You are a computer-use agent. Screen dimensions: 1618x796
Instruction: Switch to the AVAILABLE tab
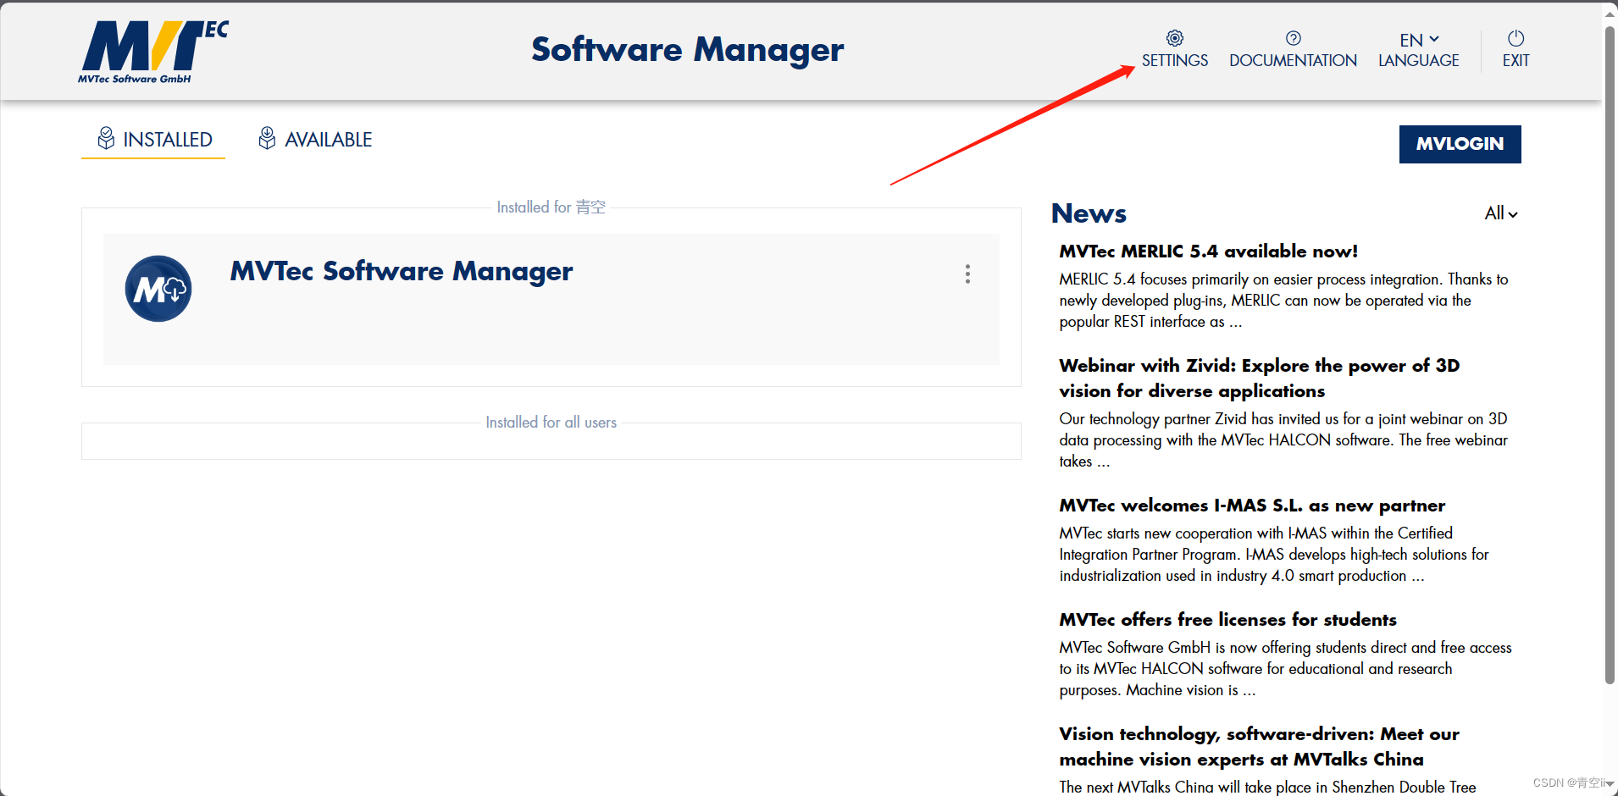[x=315, y=140]
